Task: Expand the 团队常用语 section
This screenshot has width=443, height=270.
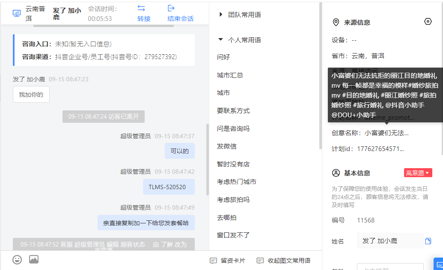Action: click(221, 15)
